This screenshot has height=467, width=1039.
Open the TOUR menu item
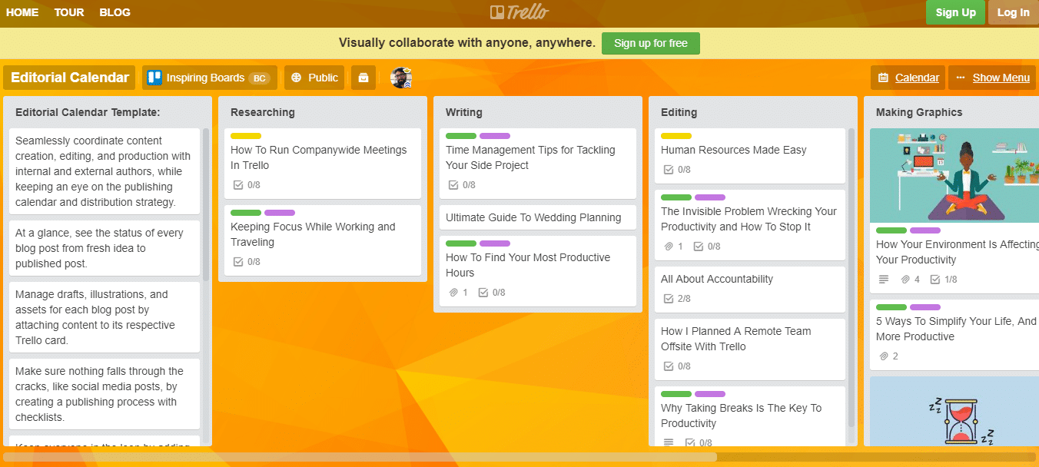click(x=68, y=12)
